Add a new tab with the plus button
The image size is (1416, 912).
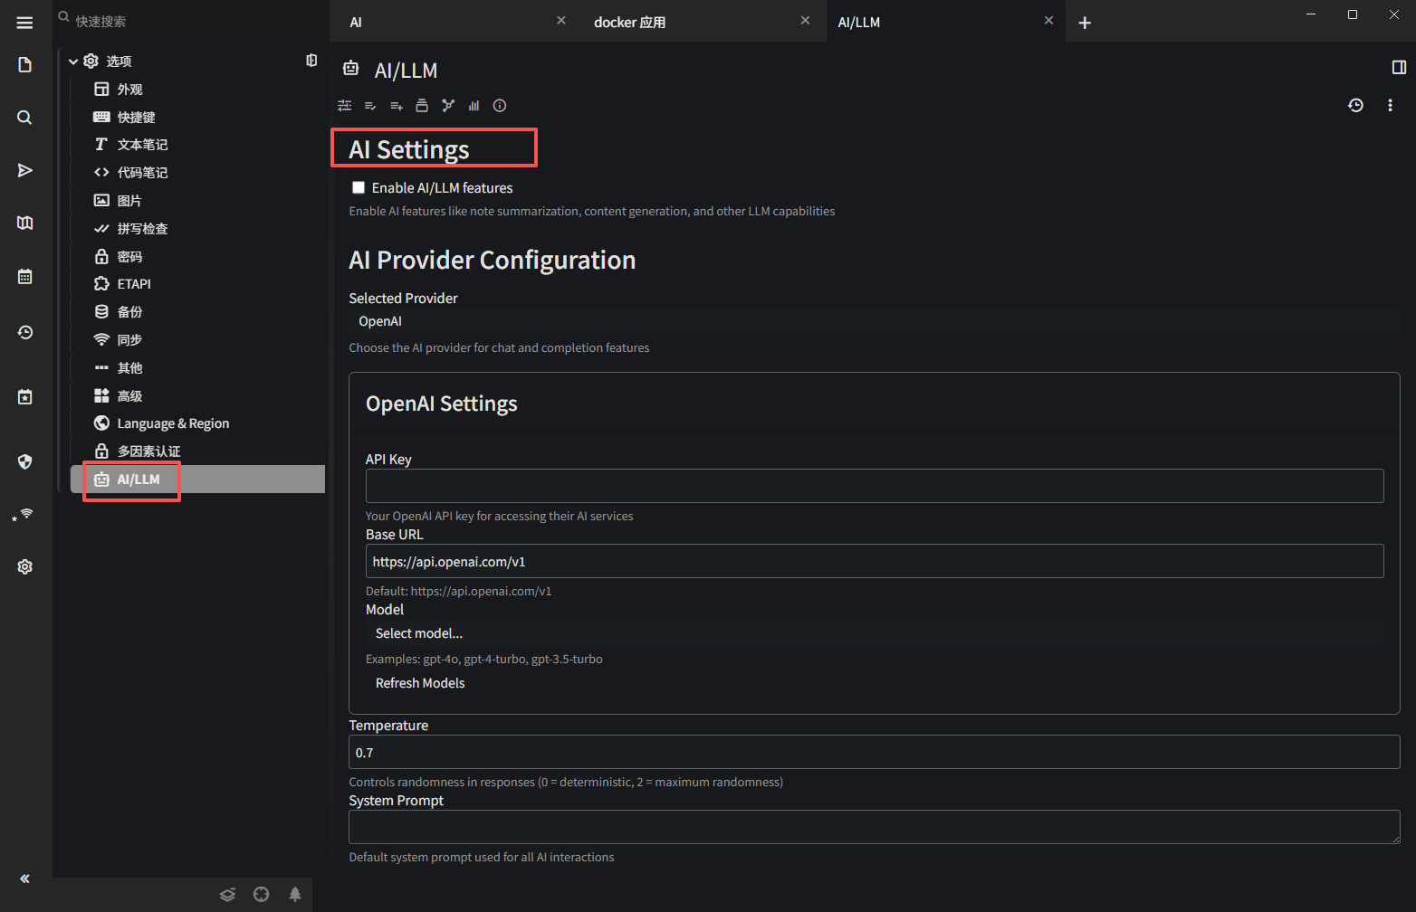click(x=1085, y=23)
